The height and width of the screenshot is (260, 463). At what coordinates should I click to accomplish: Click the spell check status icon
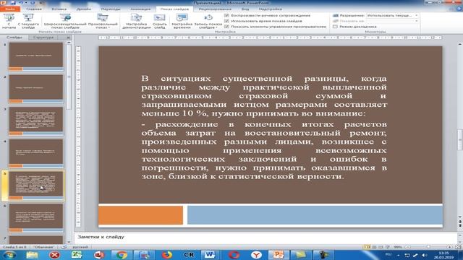(x=64, y=247)
